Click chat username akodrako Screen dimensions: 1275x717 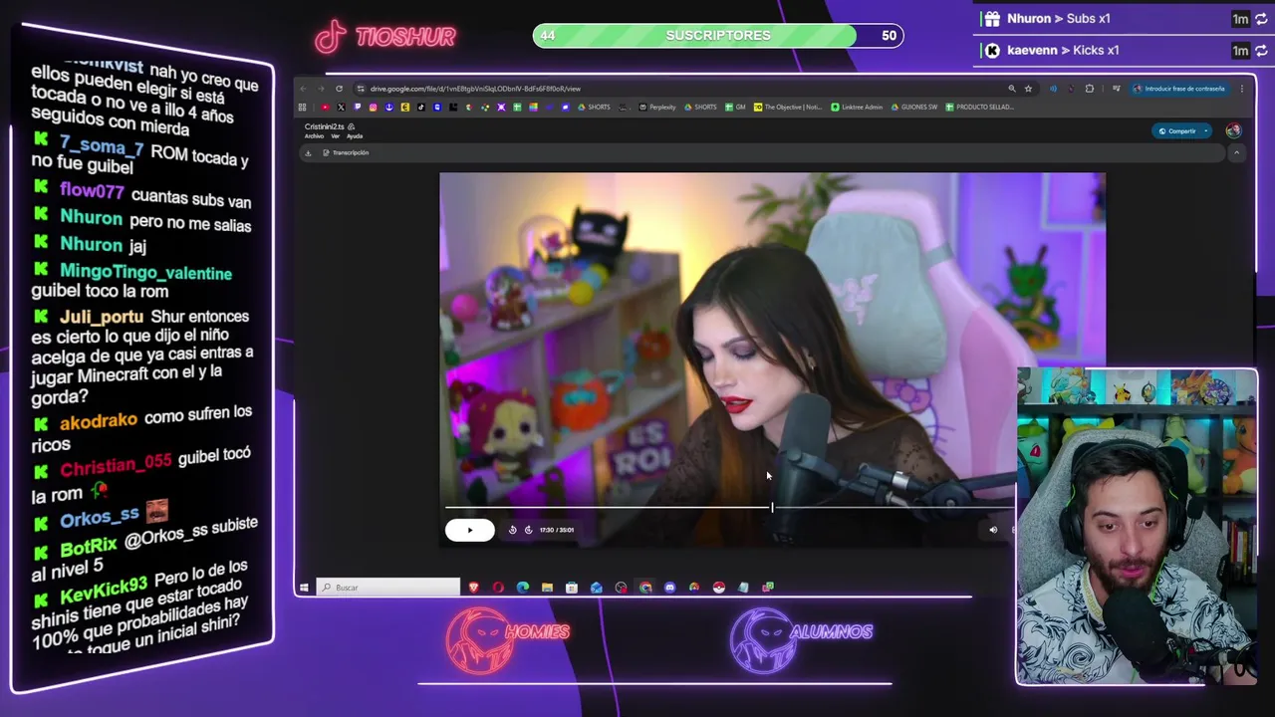[x=99, y=421]
